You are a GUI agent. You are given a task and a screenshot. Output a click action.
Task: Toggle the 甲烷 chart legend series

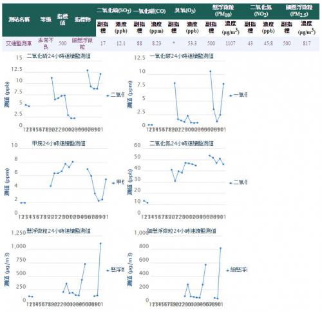[118, 182]
